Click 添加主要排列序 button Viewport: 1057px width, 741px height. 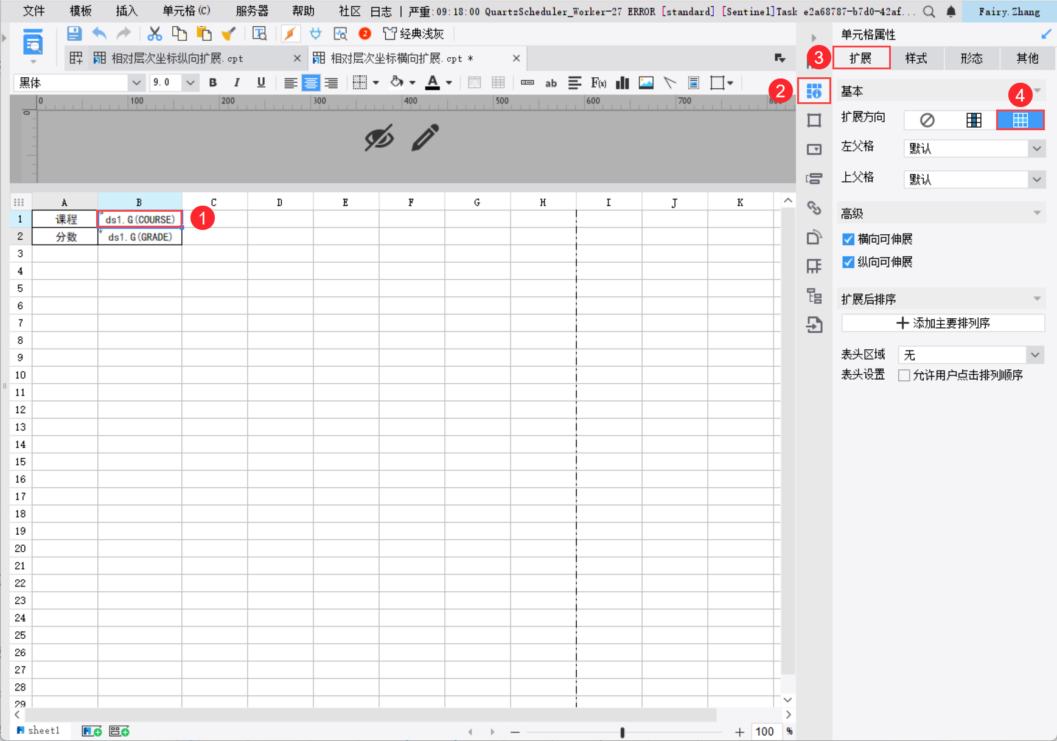click(x=943, y=323)
